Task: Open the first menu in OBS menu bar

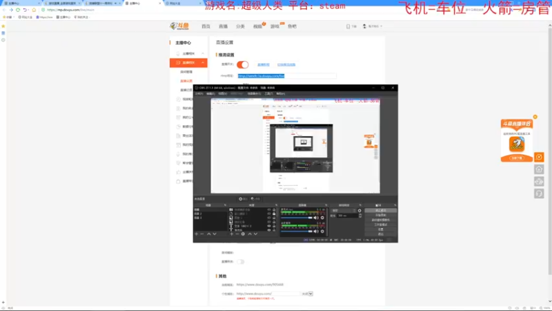Action: tap(199, 94)
